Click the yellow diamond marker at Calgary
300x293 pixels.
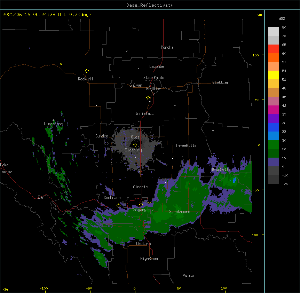[x=141, y=205]
